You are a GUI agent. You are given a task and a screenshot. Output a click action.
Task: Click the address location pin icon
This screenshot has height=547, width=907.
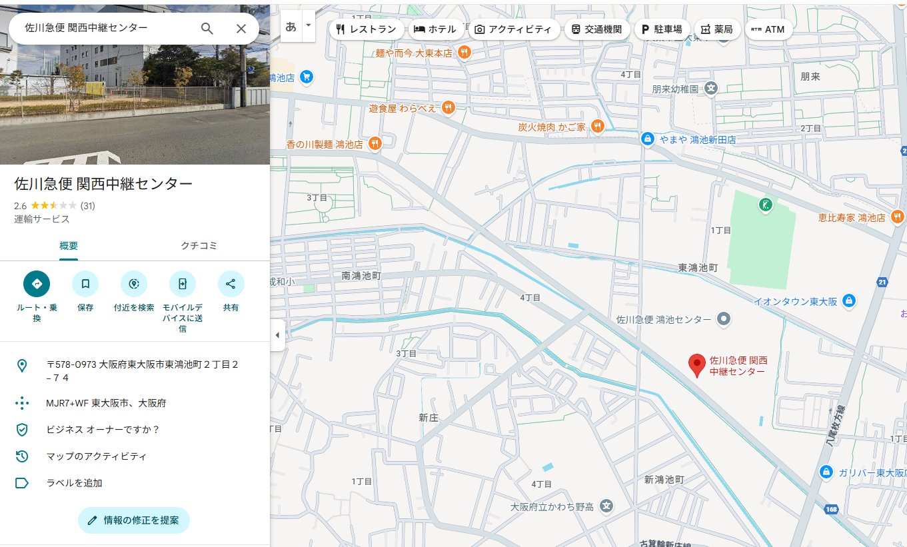click(x=22, y=365)
